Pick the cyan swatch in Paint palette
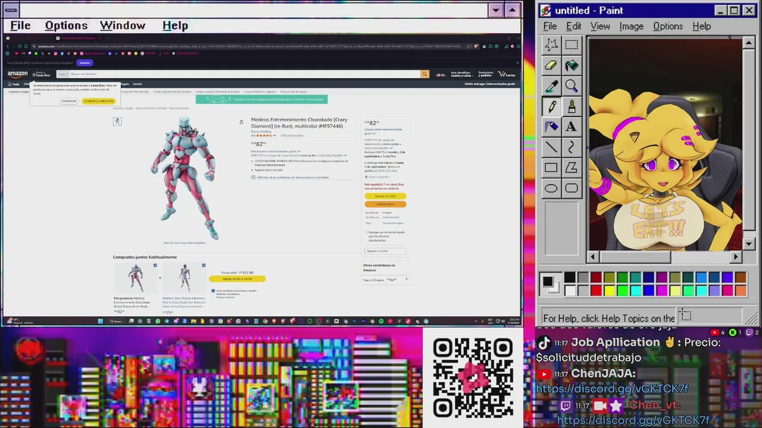 coord(635,290)
